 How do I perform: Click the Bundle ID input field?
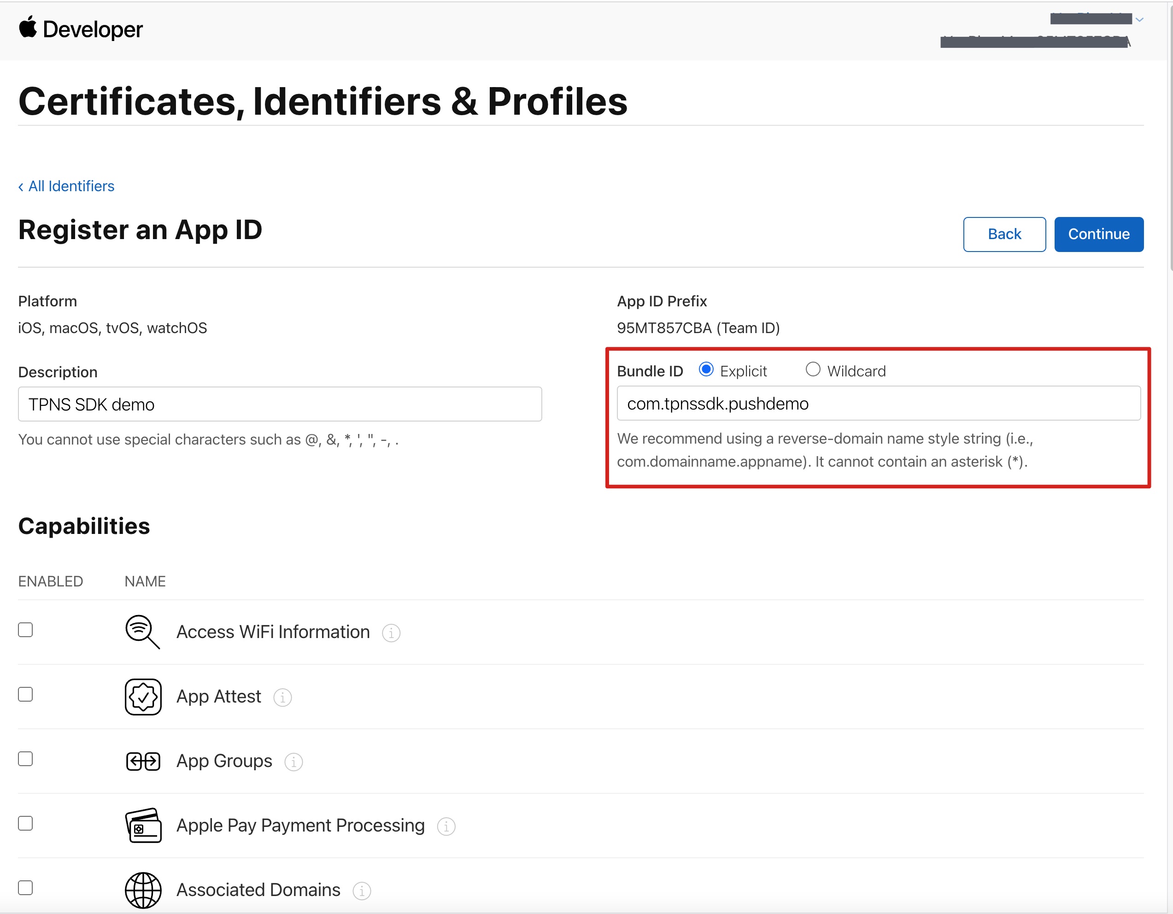[878, 403]
